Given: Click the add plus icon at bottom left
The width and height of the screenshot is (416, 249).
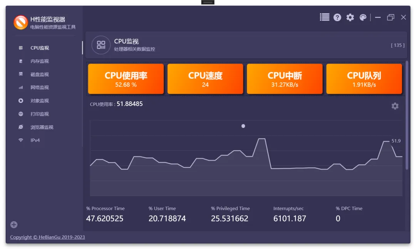Looking at the screenshot, I should (x=14, y=225).
